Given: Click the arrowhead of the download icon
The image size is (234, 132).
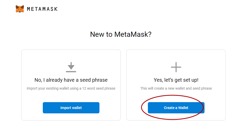Looking at the screenshot, I should [x=71, y=67].
